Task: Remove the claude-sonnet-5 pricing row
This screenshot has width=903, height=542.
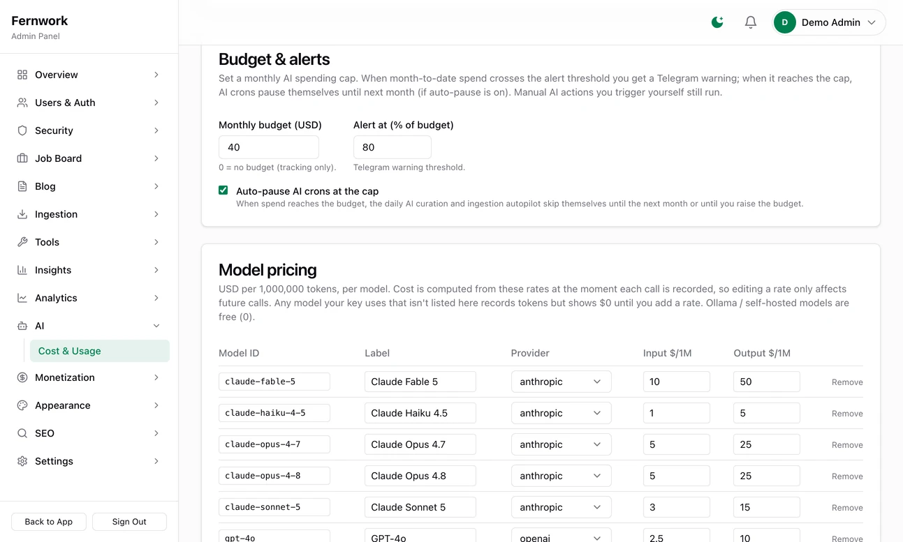Action: click(x=847, y=508)
